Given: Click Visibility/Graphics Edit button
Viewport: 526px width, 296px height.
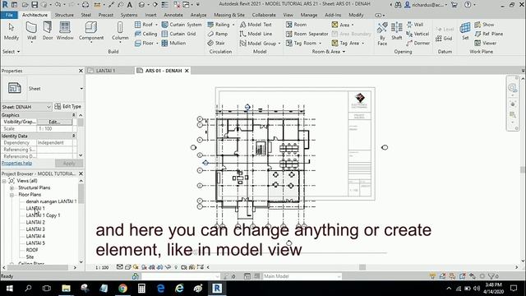Looking at the screenshot, I should [54, 123].
